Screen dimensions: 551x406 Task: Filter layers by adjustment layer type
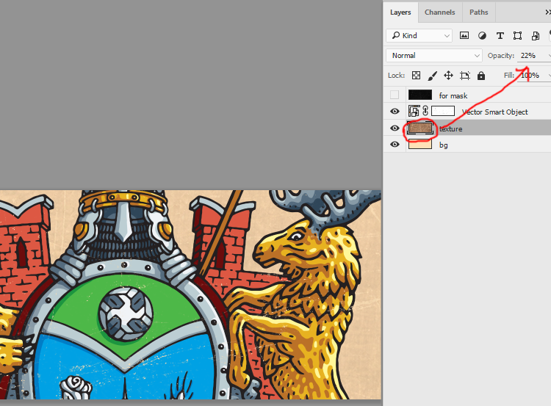tap(483, 35)
